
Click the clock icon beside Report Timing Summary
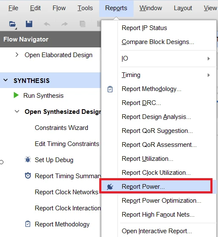pos(28,176)
